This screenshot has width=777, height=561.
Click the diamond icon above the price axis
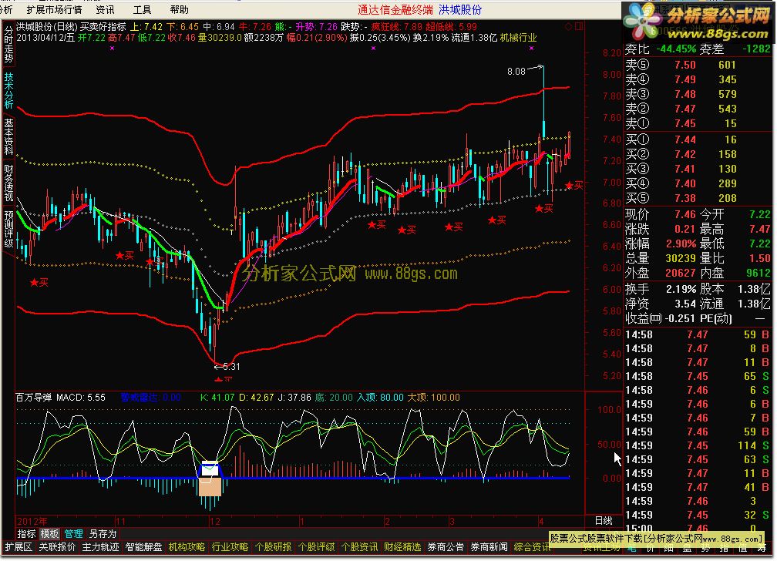pyautogui.click(x=568, y=26)
